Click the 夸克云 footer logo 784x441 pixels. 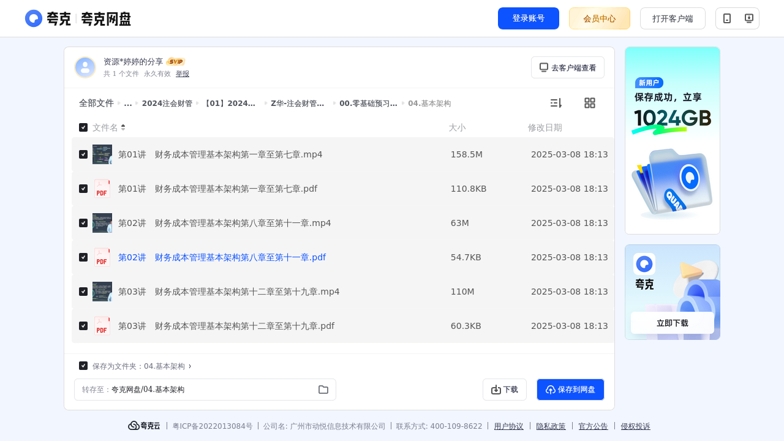click(x=144, y=426)
